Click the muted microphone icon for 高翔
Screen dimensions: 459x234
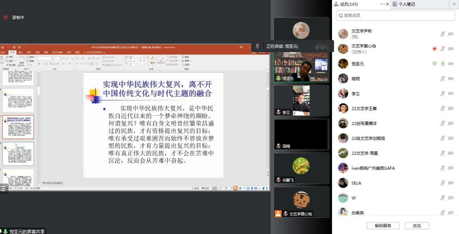tap(442, 79)
